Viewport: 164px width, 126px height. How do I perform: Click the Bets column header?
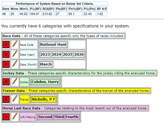coord(6,9)
